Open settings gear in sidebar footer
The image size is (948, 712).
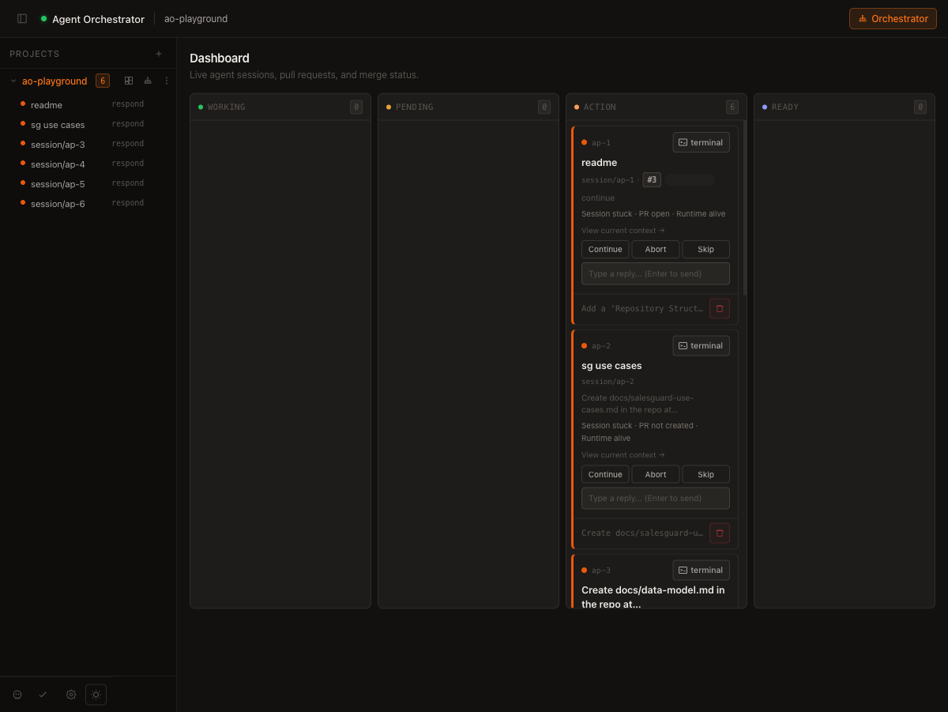(71, 695)
